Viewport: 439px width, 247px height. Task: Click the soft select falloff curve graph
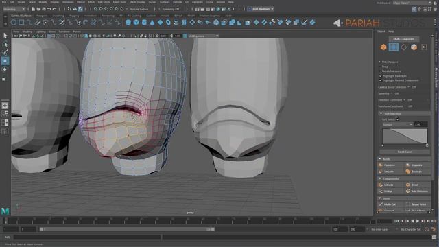(405, 137)
